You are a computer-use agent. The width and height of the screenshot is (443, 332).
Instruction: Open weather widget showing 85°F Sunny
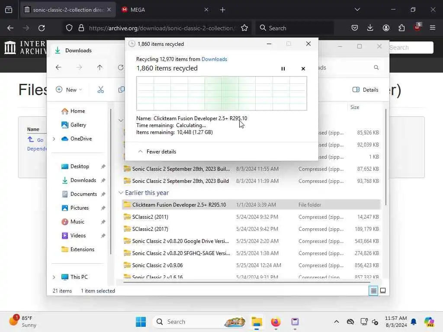(22, 322)
